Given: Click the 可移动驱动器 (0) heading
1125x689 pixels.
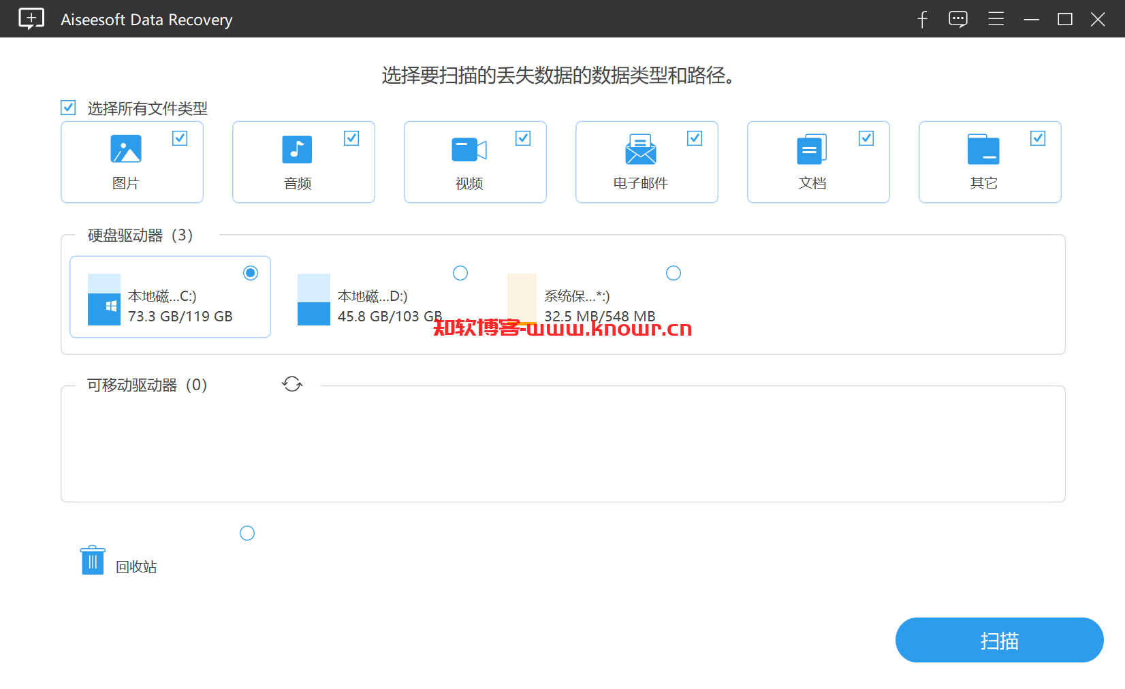Looking at the screenshot, I should pyautogui.click(x=147, y=385).
